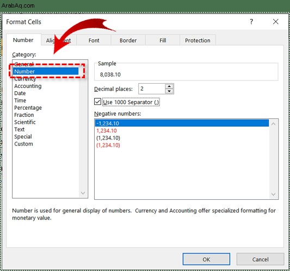The width and height of the screenshot is (290, 271).
Task: Choose the Percentage category
Action: [x=28, y=108]
